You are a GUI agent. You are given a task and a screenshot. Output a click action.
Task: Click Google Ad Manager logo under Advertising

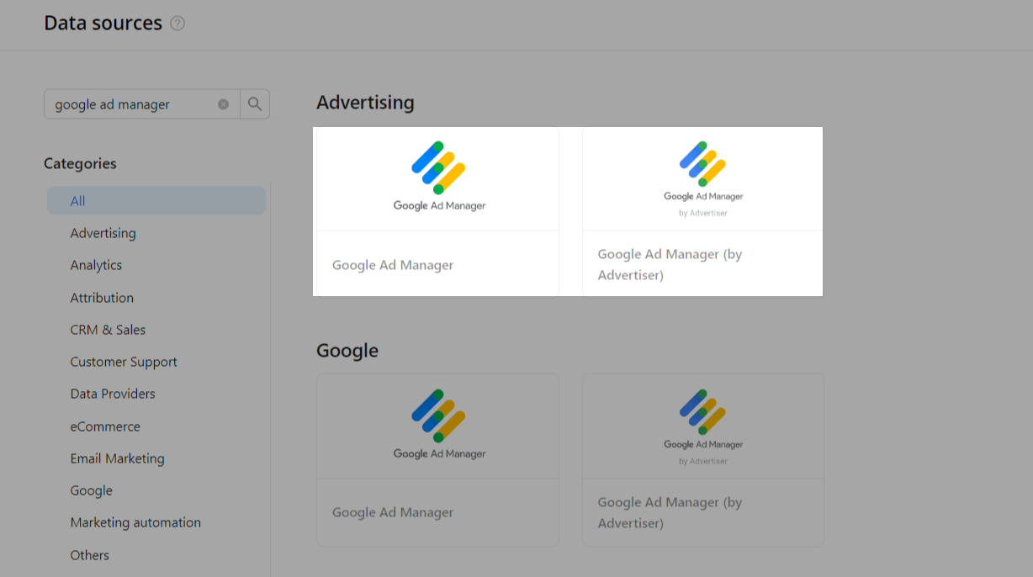[438, 177]
